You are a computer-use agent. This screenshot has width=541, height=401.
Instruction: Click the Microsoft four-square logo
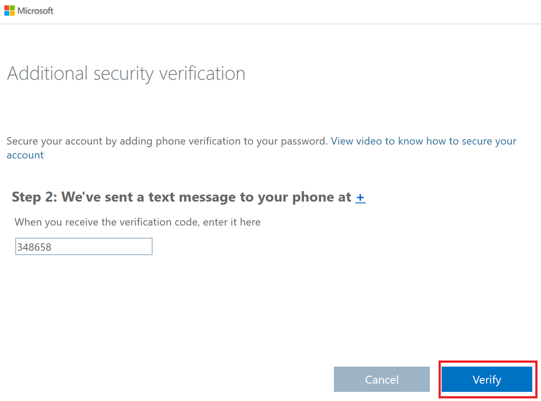tap(10, 10)
